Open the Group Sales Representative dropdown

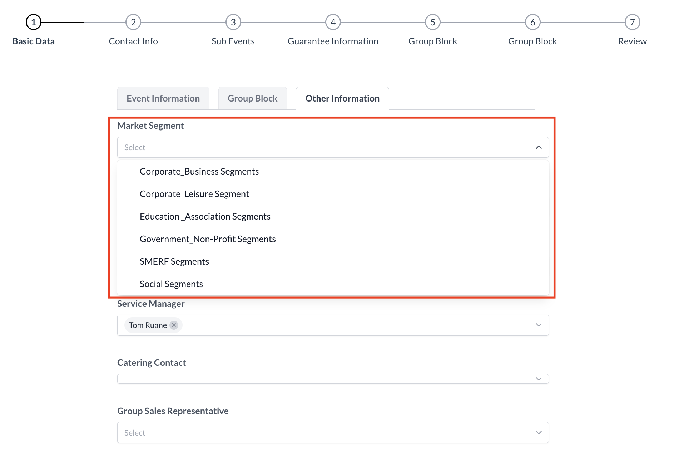(539, 432)
